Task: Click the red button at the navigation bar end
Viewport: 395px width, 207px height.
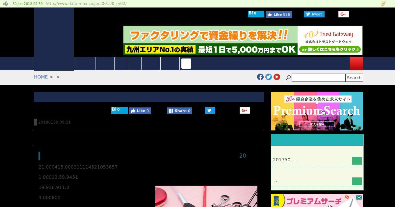Action: pos(356,63)
